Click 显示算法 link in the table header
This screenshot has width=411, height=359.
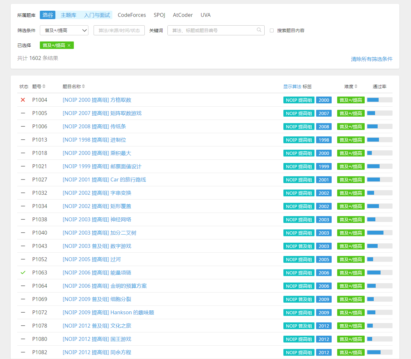pyautogui.click(x=292, y=87)
